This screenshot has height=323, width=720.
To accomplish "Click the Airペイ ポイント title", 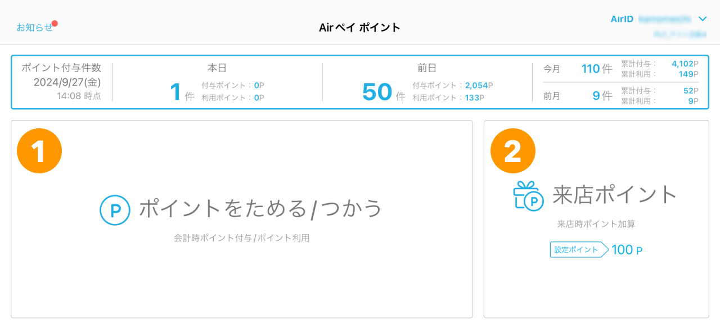I will (x=360, y=28).
